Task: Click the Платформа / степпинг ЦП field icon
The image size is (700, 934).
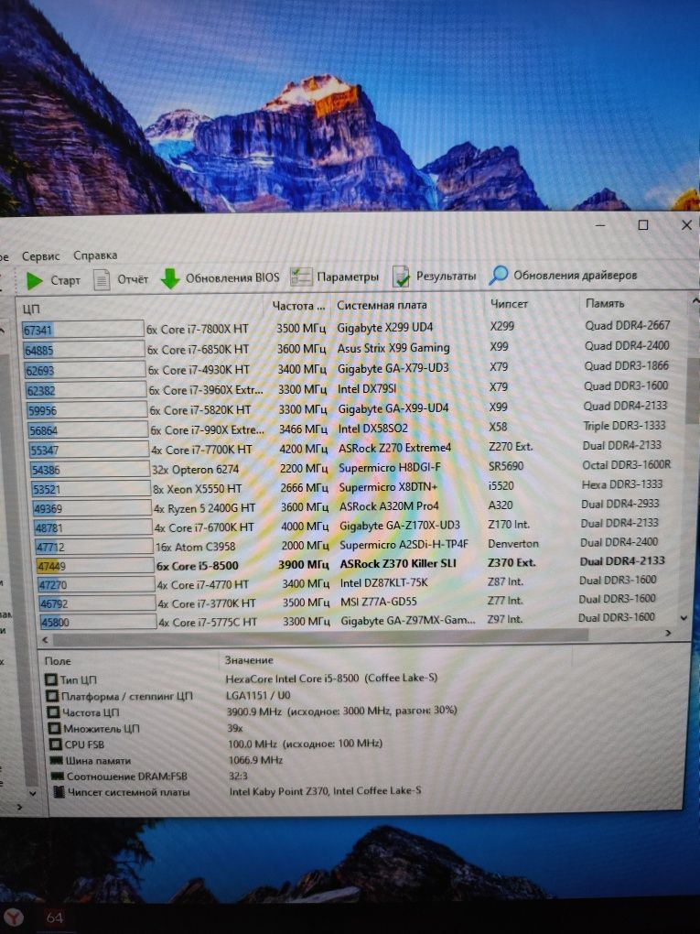Action: (52, 695)
